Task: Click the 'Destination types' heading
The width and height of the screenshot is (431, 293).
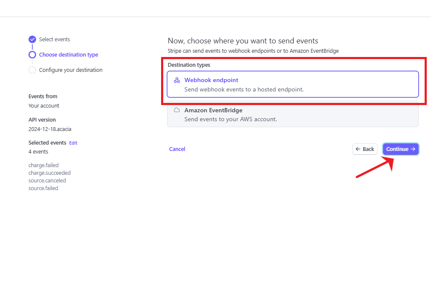Action: (x=189, y=65)
